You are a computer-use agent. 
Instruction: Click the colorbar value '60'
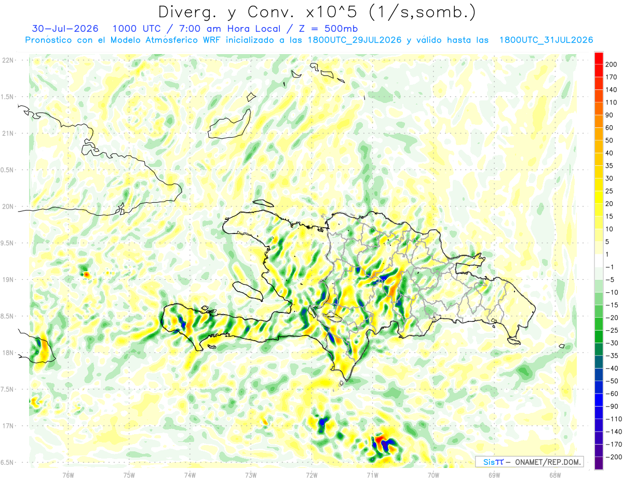pos(610,127)
